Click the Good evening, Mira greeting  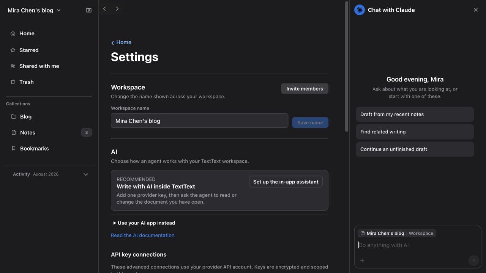coord(415,79)
